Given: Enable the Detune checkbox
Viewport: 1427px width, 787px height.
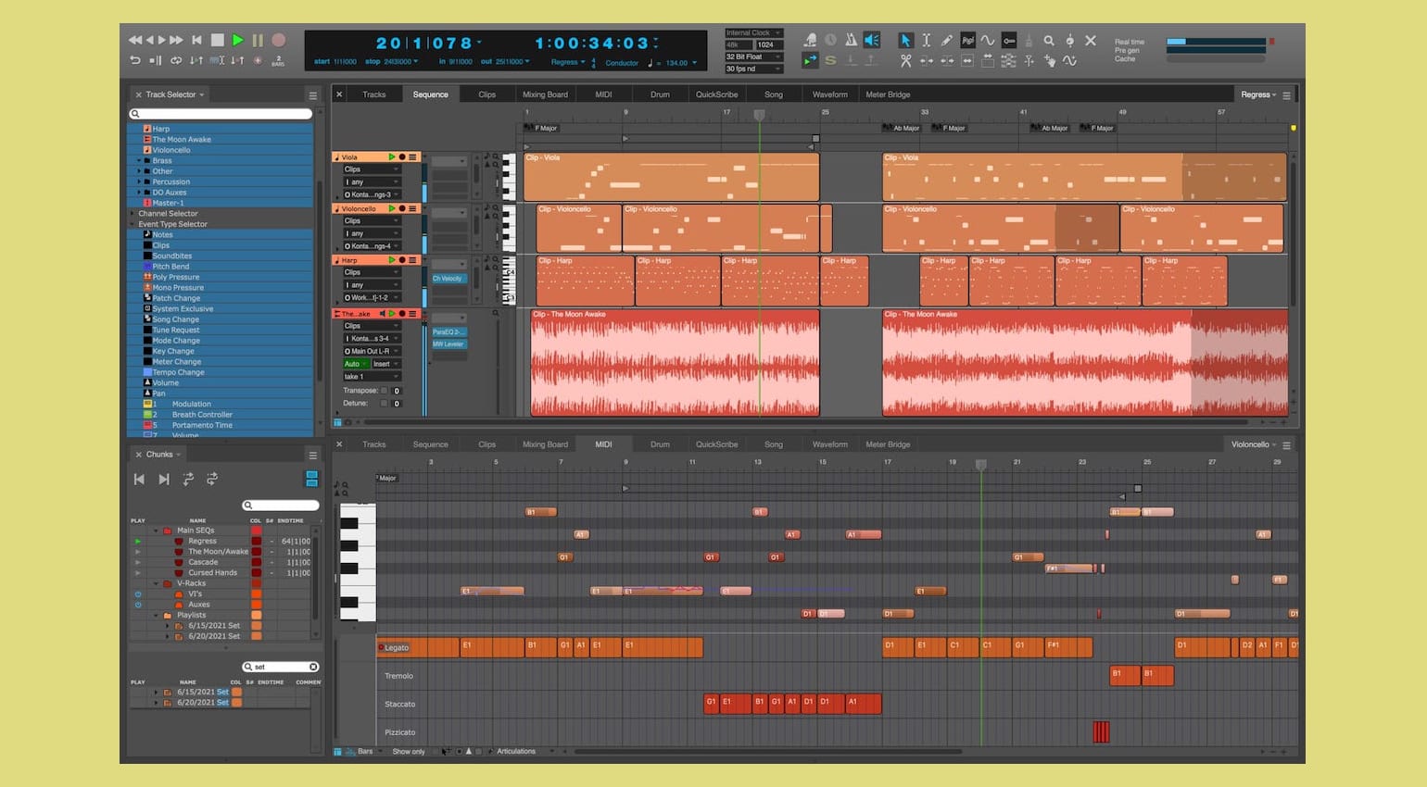Looking at the screenshot, I should (x=384, y=404).
